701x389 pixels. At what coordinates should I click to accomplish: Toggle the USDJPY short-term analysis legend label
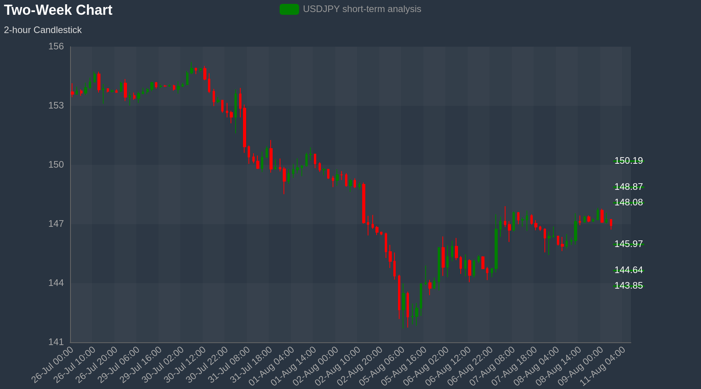click(x=362, y=9)
